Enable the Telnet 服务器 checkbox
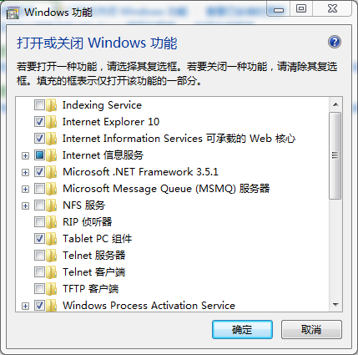Image resolution: width=358 pixels, height=355 pixels. (x=39, y=256)
